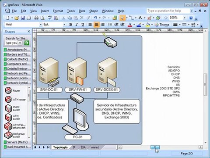Click the New document icon

tap(7, 18)
